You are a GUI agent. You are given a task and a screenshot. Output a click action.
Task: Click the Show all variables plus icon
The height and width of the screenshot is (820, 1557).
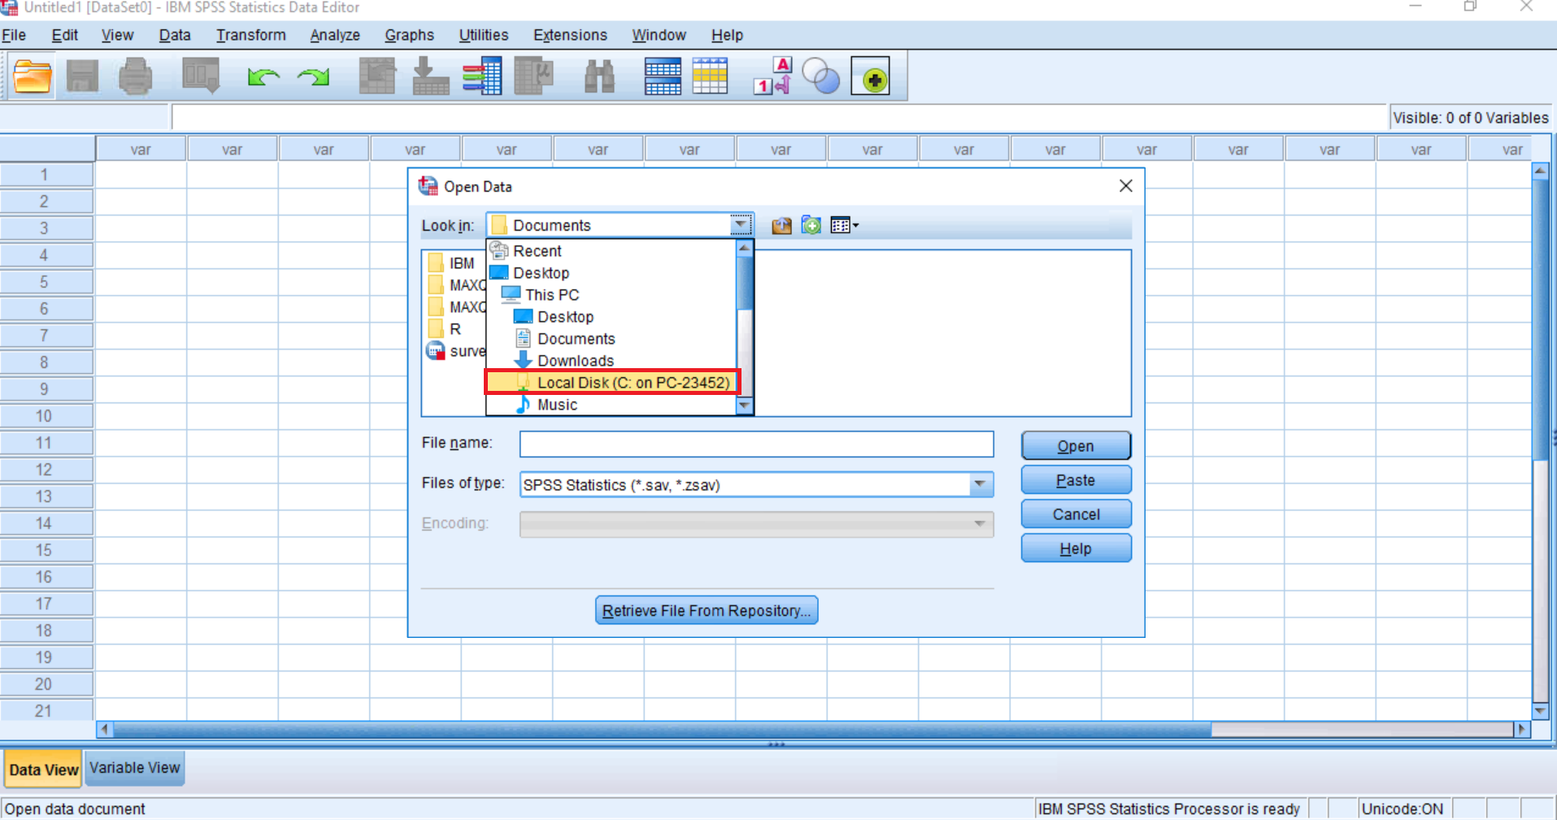(x=871, y=77)
